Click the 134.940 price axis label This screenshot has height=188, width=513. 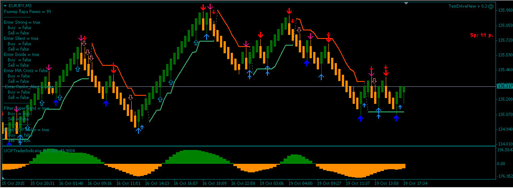(504, 129)
